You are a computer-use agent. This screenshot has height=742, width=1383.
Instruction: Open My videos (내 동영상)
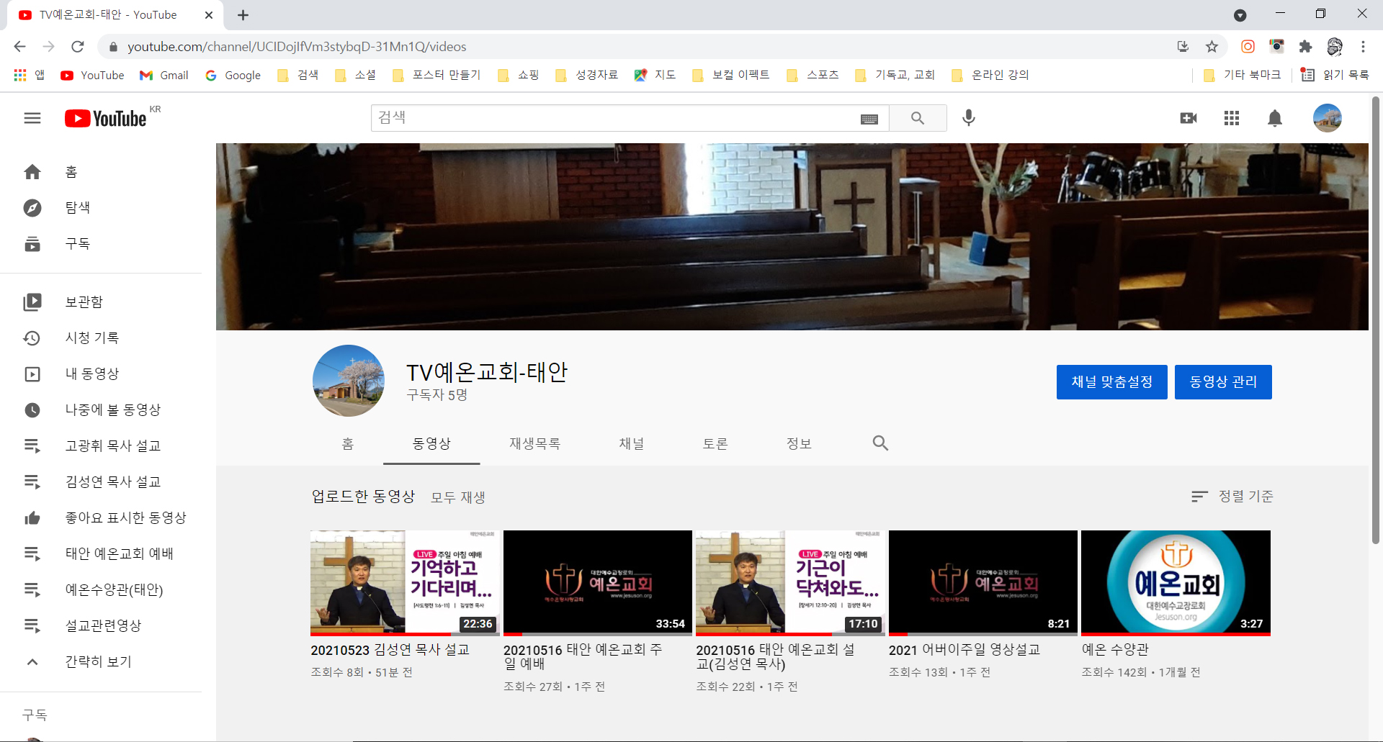coord(101,374)
